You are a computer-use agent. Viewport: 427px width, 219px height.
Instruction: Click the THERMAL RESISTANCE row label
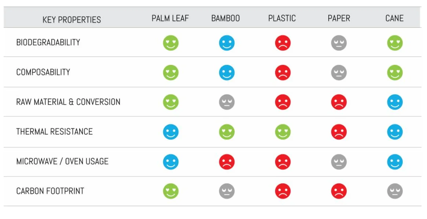point(54,132)
